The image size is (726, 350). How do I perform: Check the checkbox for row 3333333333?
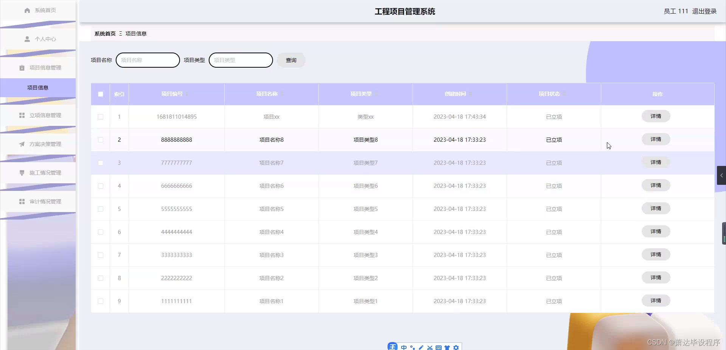(x=101, y=255)
